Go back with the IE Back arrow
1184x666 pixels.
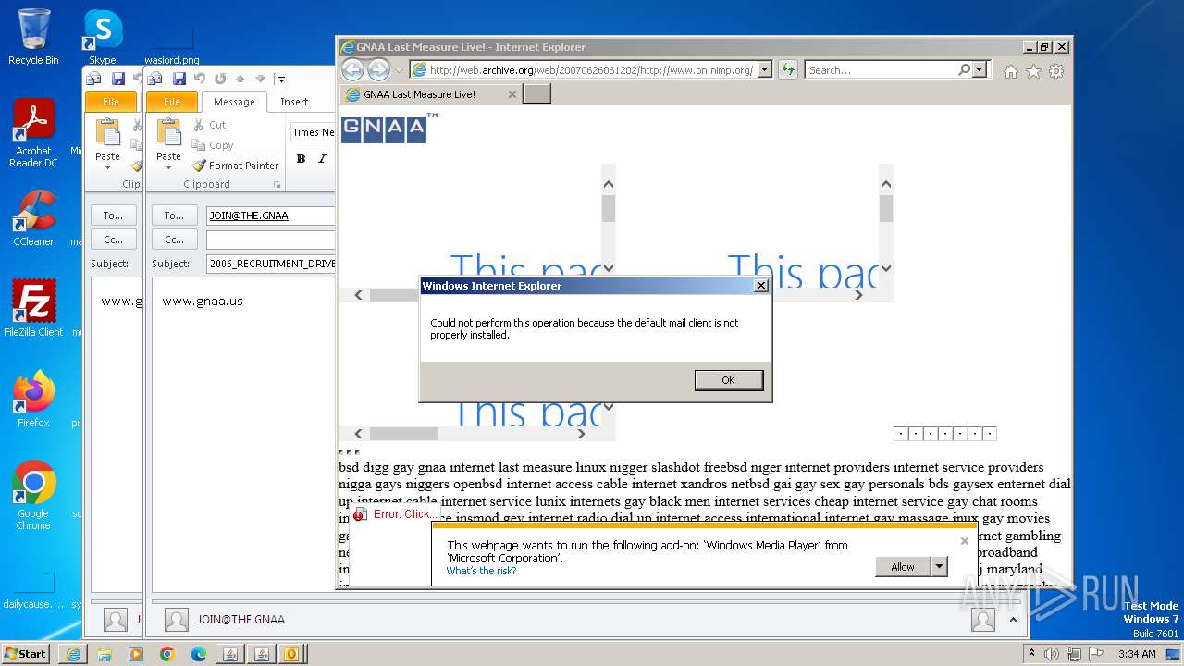click(352, 69)
